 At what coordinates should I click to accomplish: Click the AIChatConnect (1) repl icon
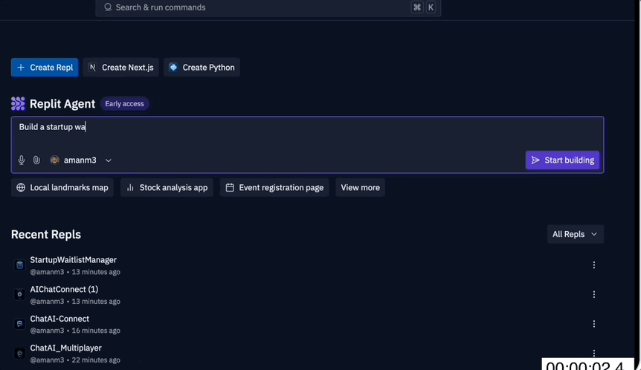click(x=19, y=294)
